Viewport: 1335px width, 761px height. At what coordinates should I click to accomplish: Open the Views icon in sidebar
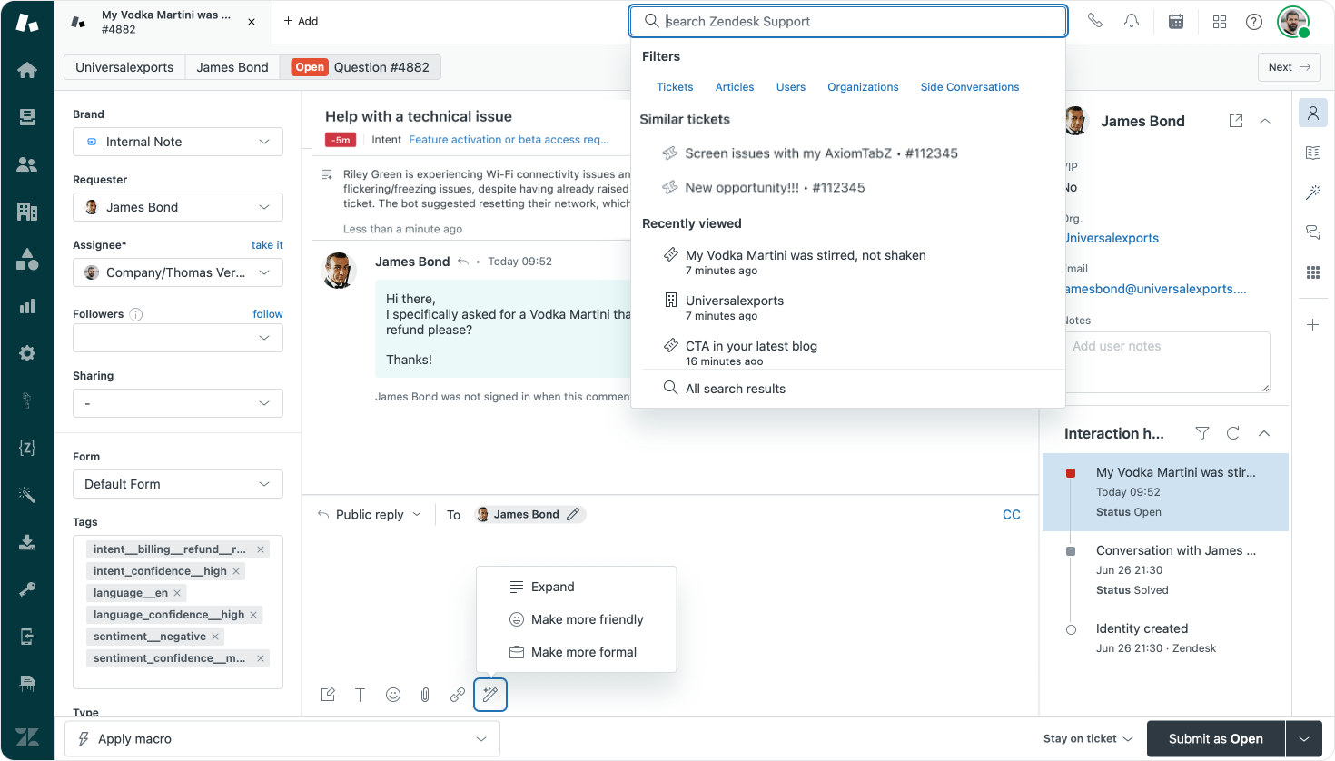point(27,117)
